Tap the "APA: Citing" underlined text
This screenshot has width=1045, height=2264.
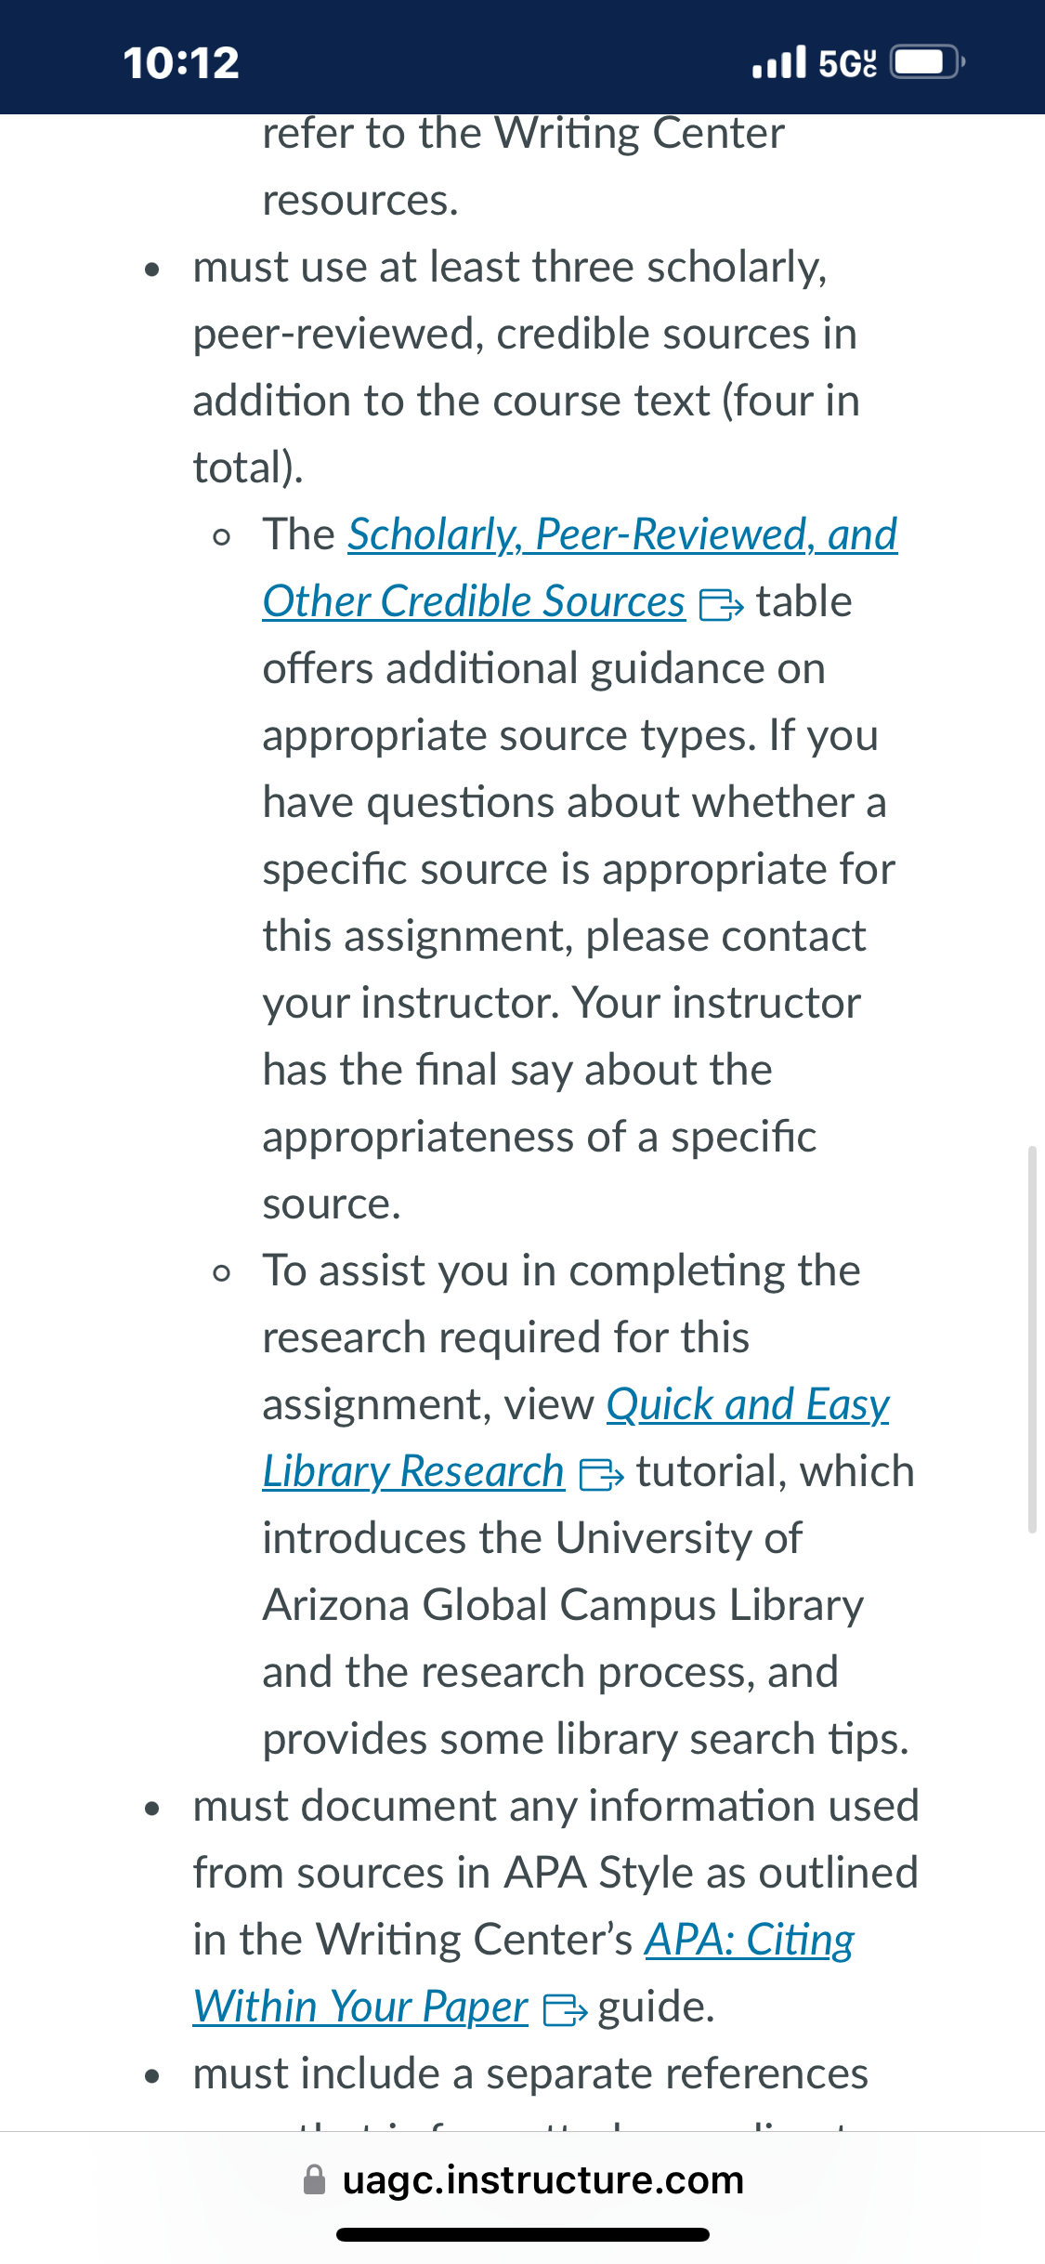(x=750, y=1941)
